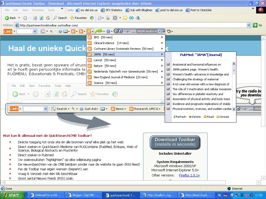266x199 pixels.
Task: Open the Tools menu in the top browser menu bar
Action: [x=51, y=10]
